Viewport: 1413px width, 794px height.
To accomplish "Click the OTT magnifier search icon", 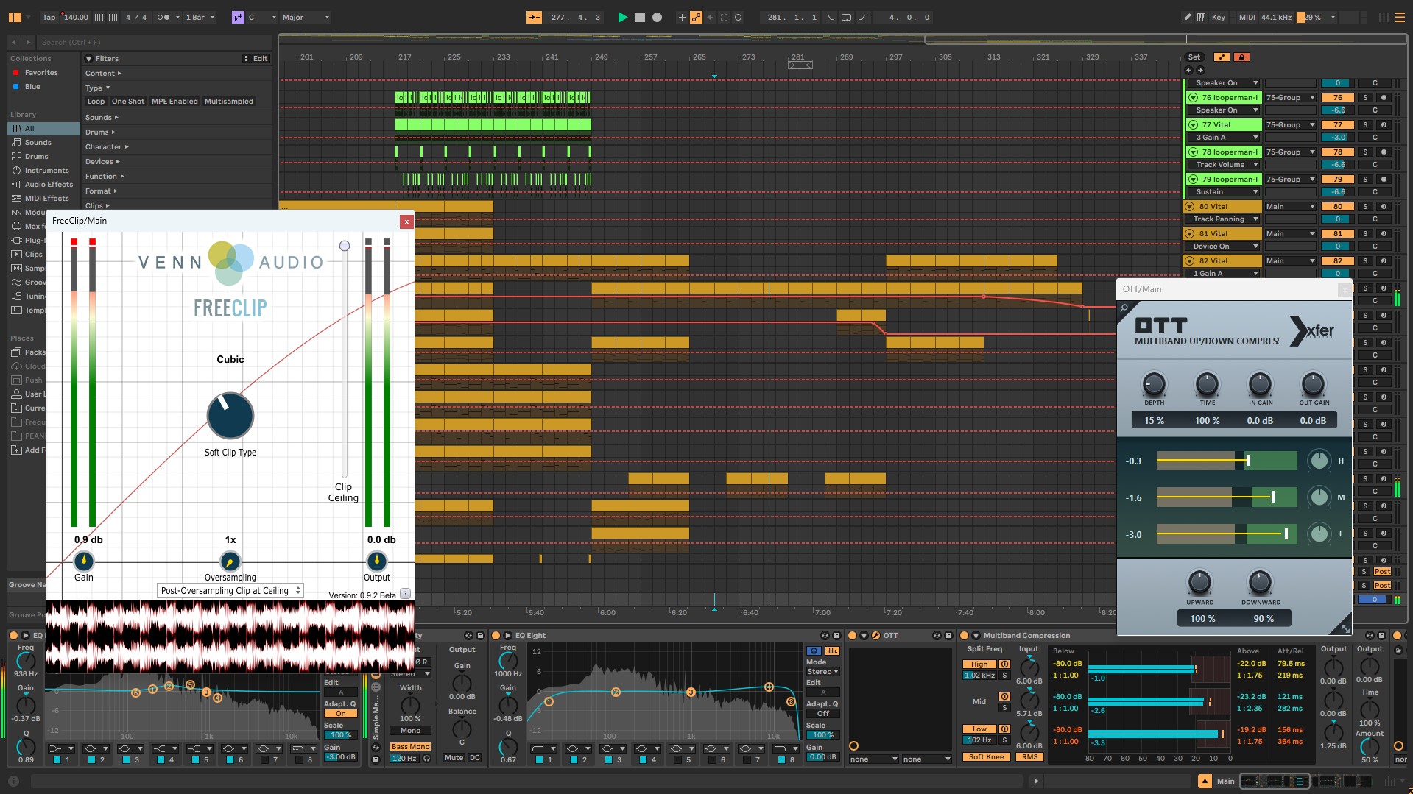I will [x=1124, y=308].
